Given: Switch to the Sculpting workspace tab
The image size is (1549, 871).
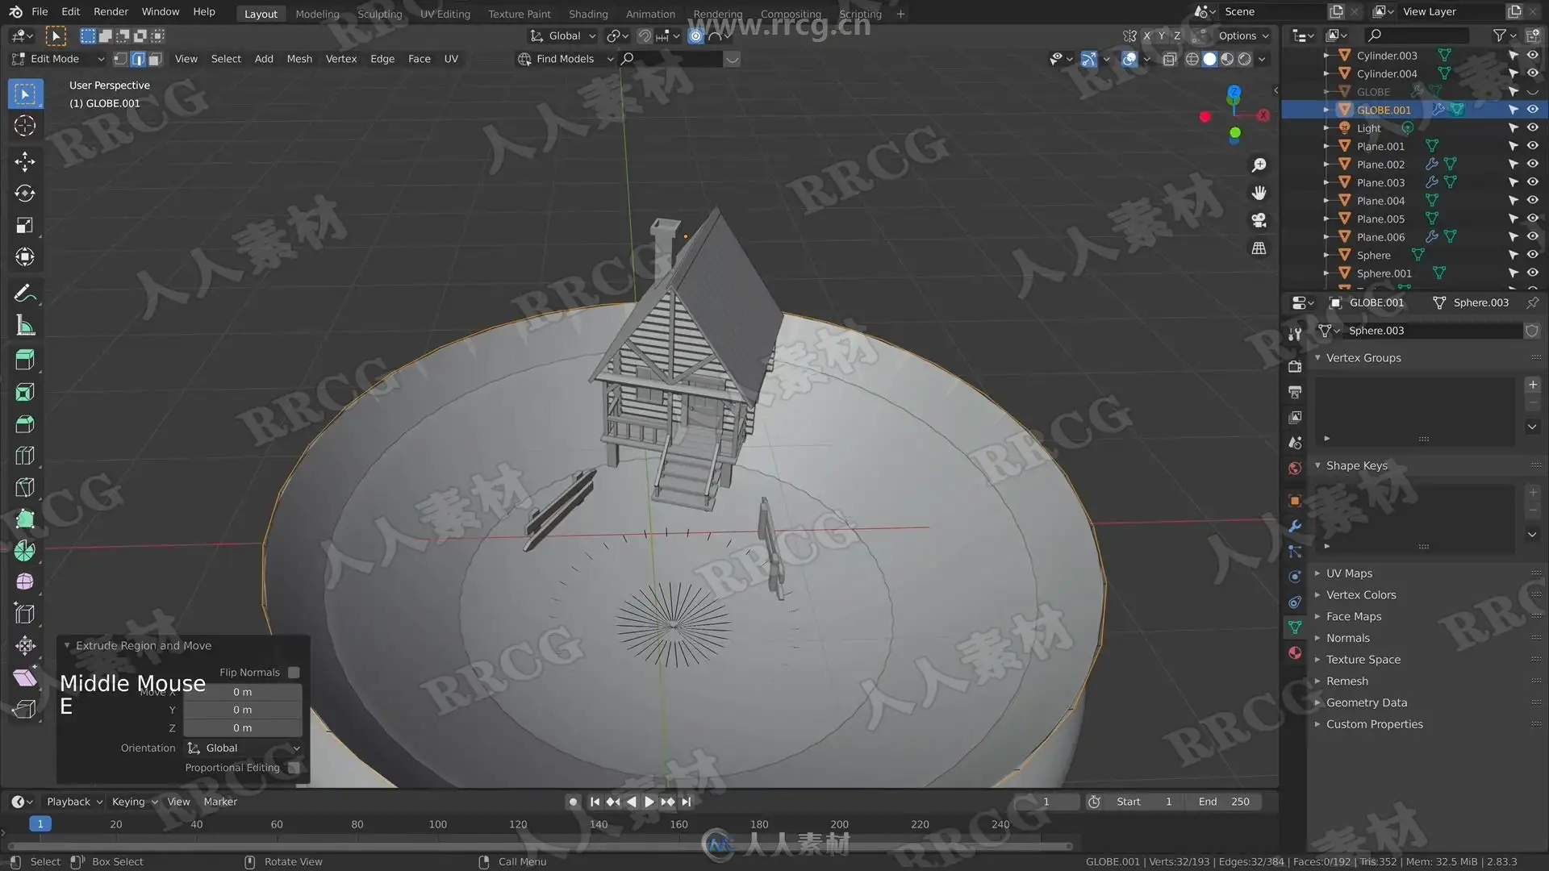Looking at the screenshot, I should (379, 14).
